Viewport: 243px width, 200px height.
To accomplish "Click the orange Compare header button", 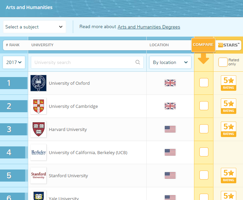I will 203,45.
